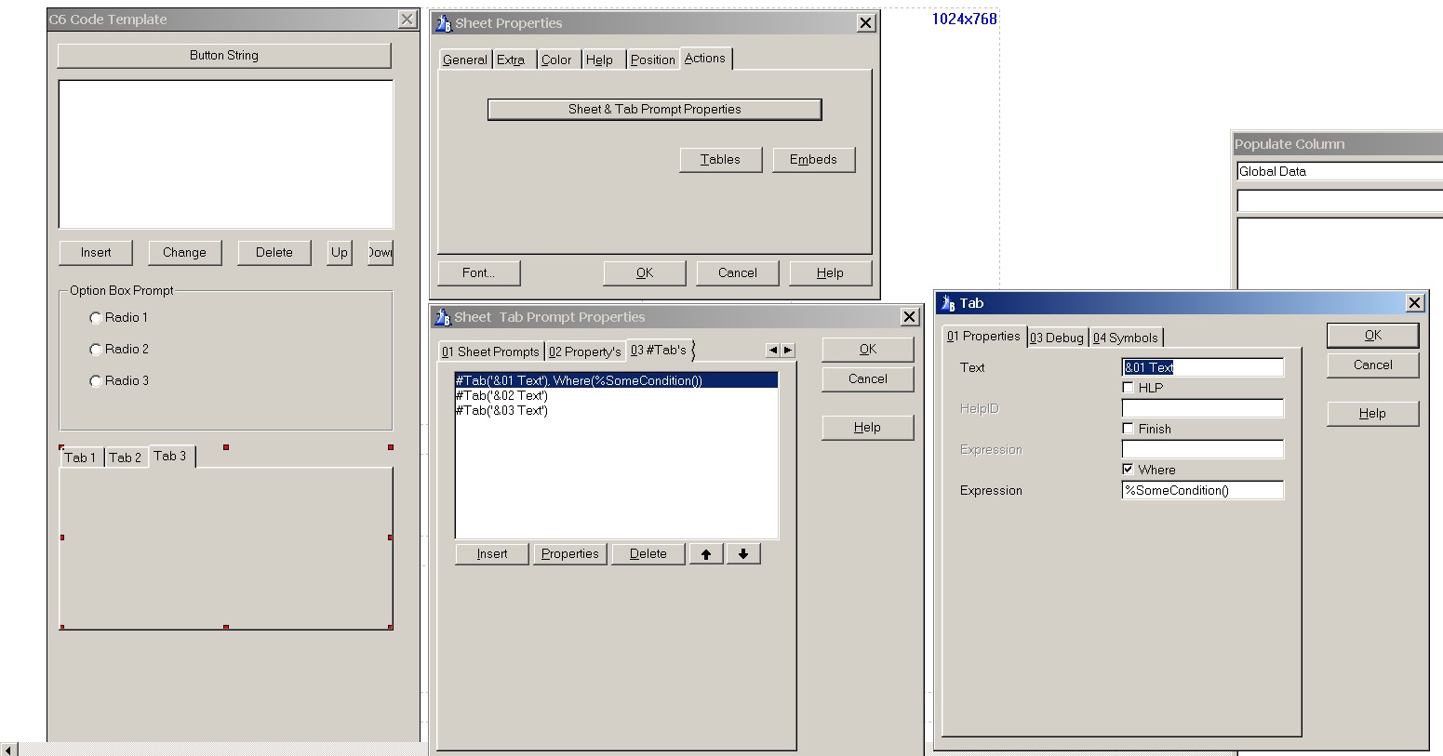Click Sheet & Tab Prompt Properties button
Screen dimensions: 1443x756
pyautogui.click(x=654, y=110)
